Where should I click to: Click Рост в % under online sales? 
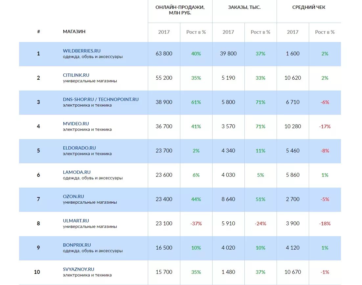click(x=196, y=32)
